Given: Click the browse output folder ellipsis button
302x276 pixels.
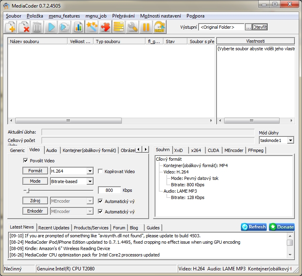Looking at the screenshot, I should pos(248,27).
